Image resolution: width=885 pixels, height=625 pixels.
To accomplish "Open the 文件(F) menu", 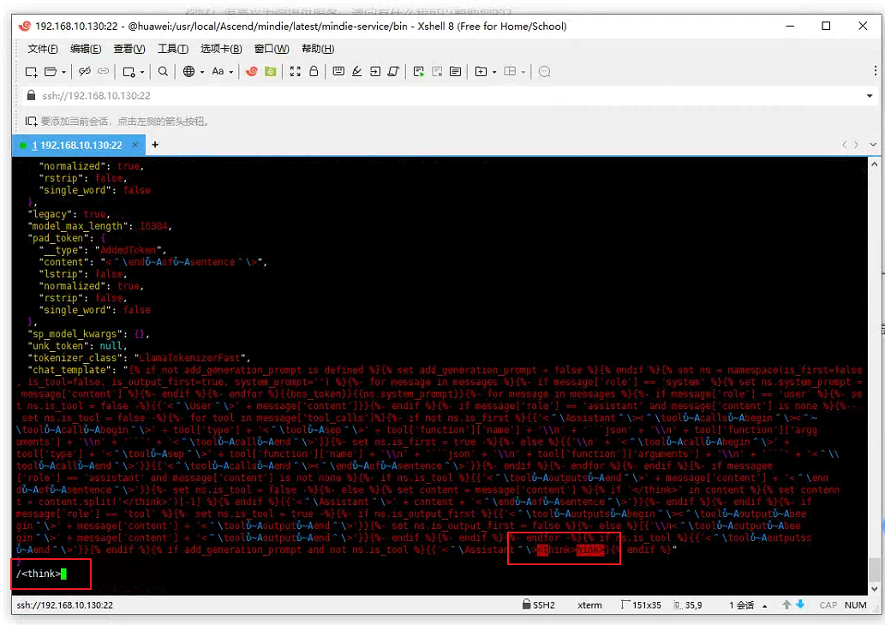I will point(43,49).
